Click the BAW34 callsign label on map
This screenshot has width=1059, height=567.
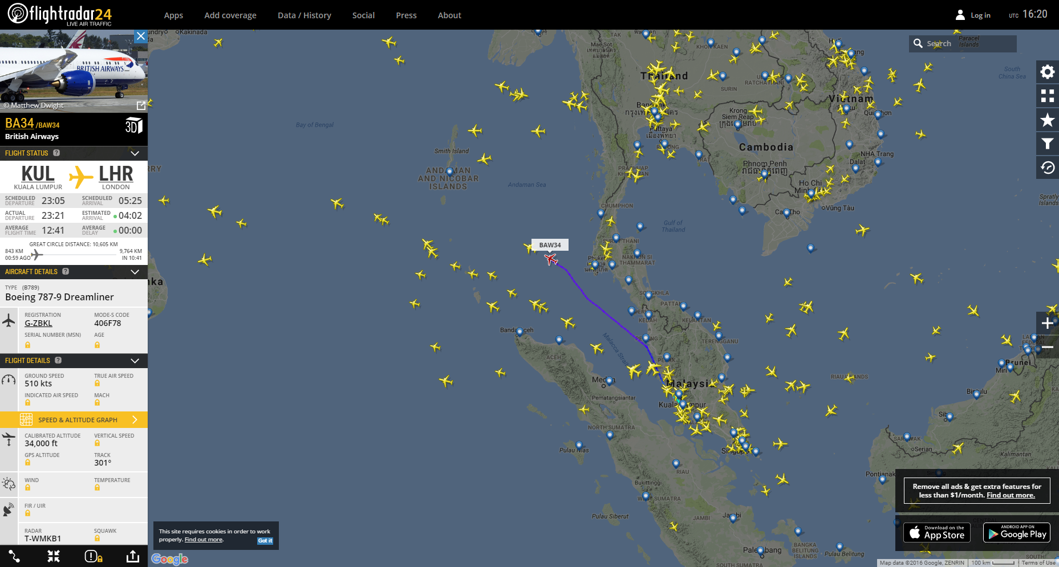coord(550,245)
